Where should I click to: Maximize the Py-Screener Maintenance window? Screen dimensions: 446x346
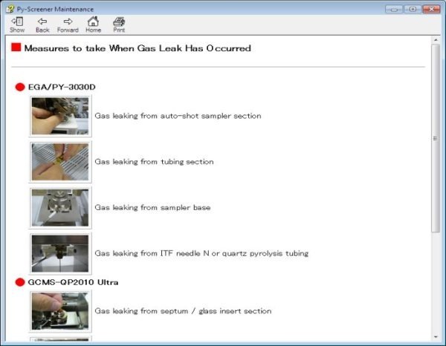coord(412,7)
